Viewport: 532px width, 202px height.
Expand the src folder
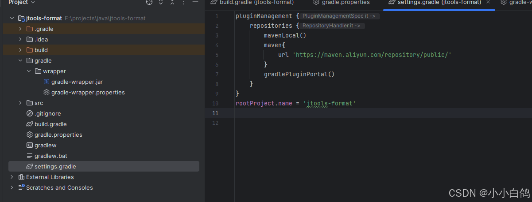click(x=20, y=103)
